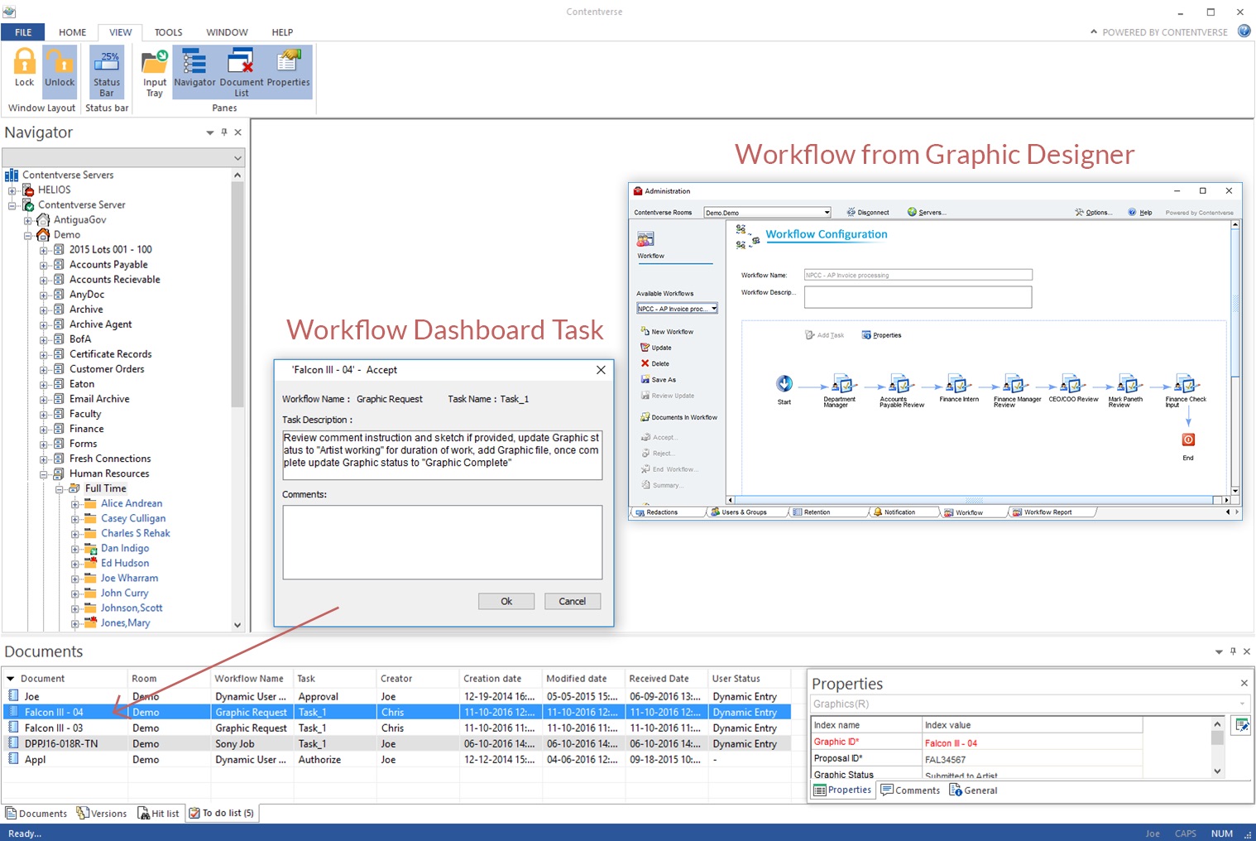Select the Accounts Payable Review task node
This screenshot has height=841, width=1256.
click(x=900, y=385)
